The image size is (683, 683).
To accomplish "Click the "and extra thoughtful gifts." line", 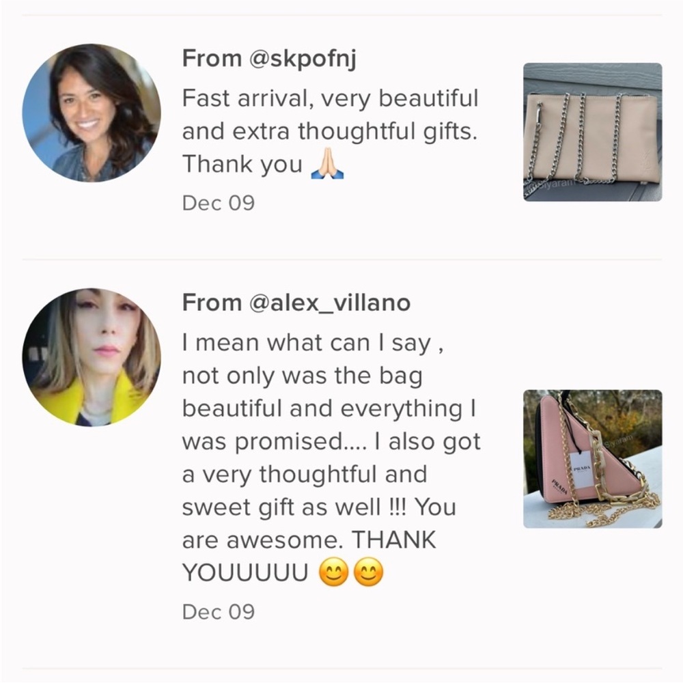I will [x=329, y=131].
